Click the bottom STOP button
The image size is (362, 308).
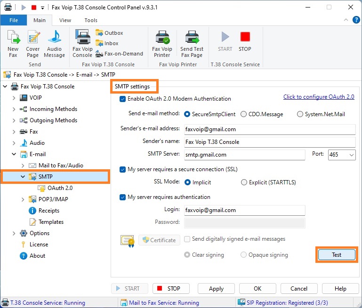pyautogui.click(x=171, y=289)
